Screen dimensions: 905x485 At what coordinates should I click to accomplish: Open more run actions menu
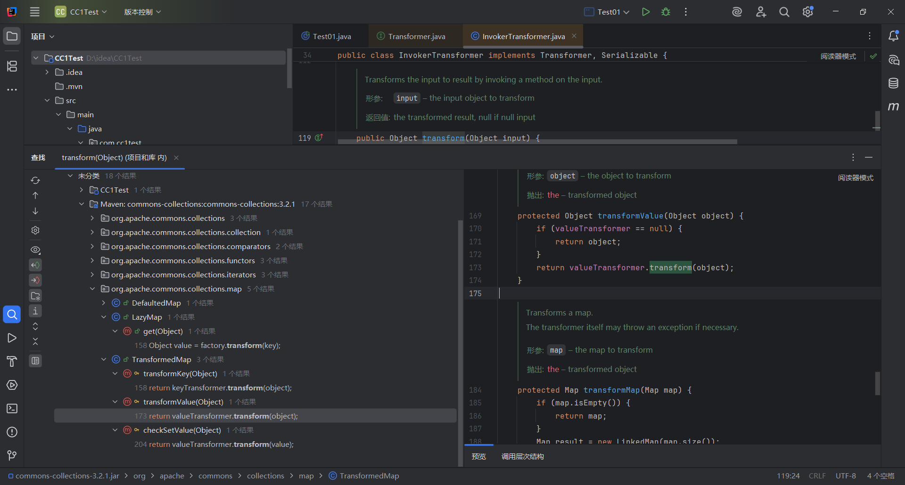tap(686, 12)
